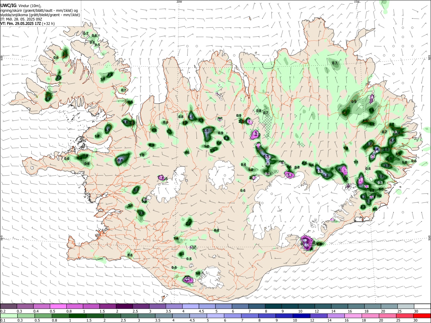Pick the red-pink 25 swatch in lower legend row
Image resolution: width=431 pixels, height=323 pixels.
(x=405, y=316)
